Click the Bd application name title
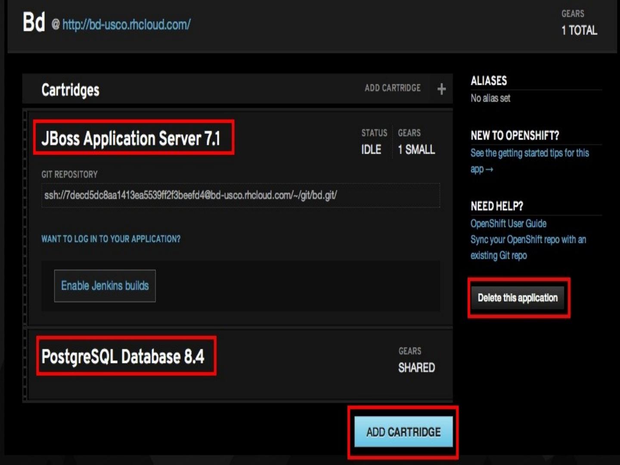Image resolution: width=620 pixels, height=465 pixels. (34, 22)
